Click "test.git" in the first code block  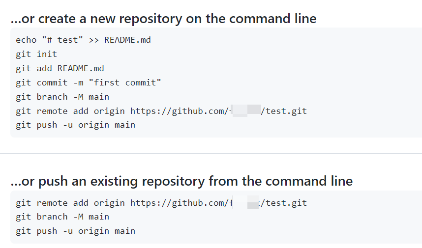(x=286, y=111)
